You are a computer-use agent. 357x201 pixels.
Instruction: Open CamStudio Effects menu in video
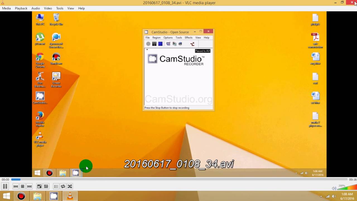point(189,38)
